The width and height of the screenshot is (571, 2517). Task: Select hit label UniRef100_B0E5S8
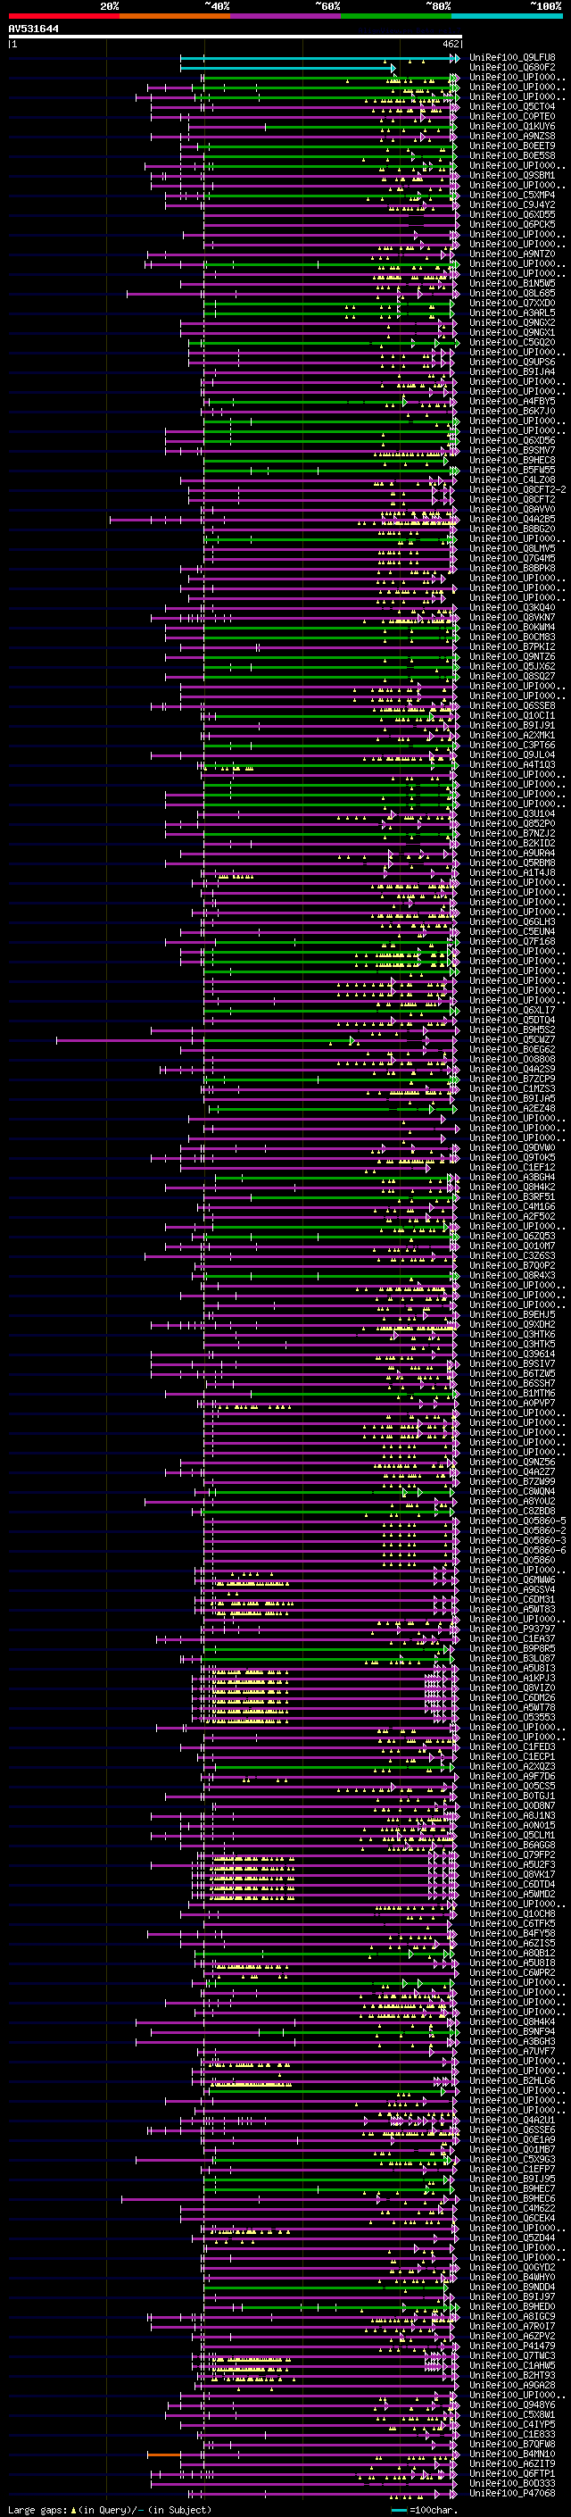click(x=512, y=155)
